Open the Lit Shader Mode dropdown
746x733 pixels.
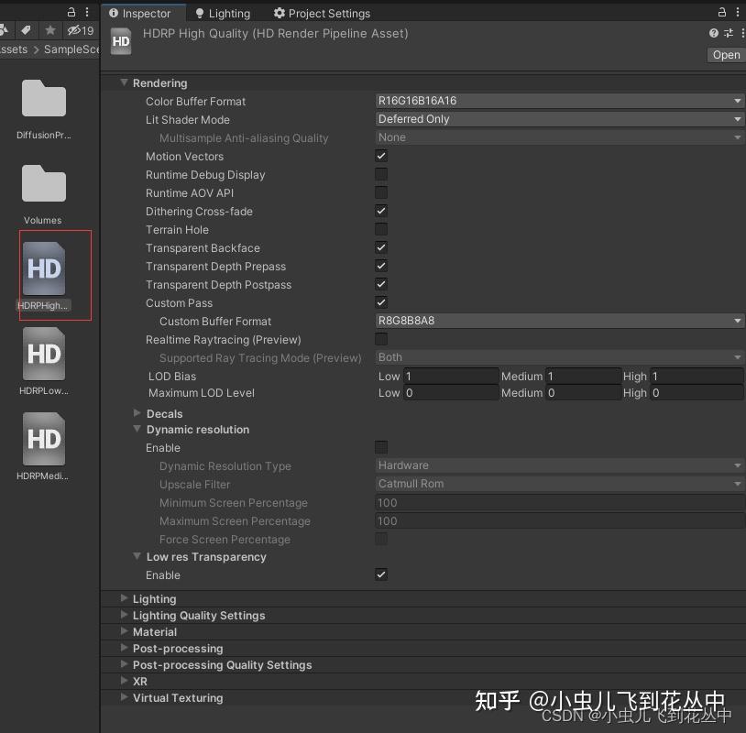[559, 119]
